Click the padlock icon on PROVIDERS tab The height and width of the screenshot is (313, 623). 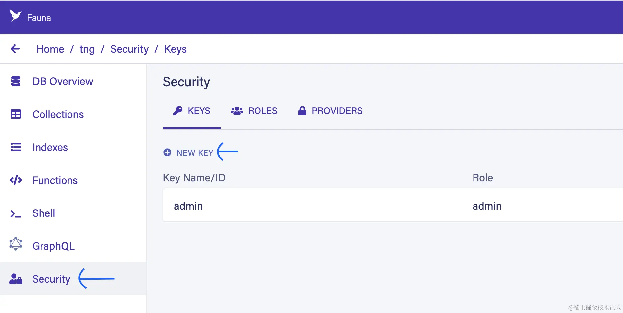302,111
